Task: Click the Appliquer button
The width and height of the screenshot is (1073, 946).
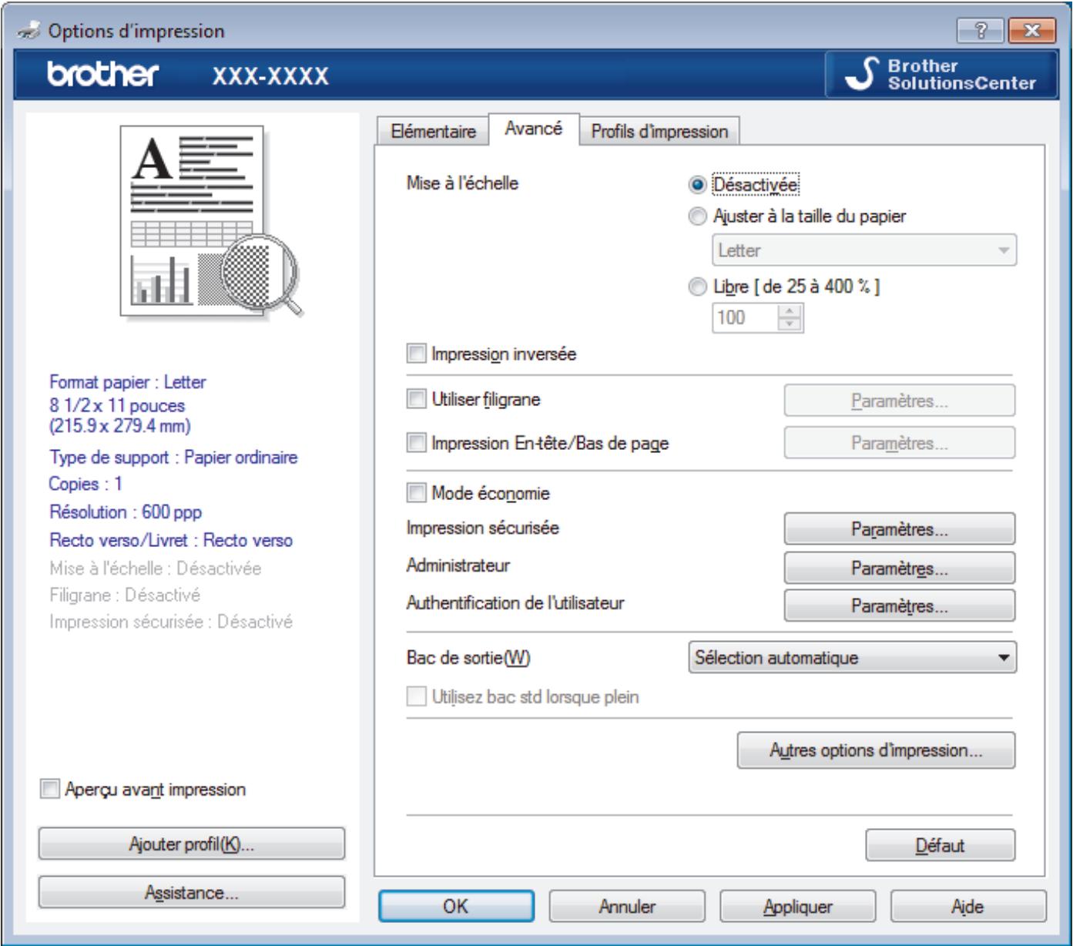Action: 798,907
